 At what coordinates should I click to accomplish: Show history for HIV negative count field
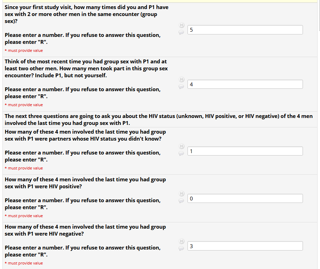tap(181, 241)
